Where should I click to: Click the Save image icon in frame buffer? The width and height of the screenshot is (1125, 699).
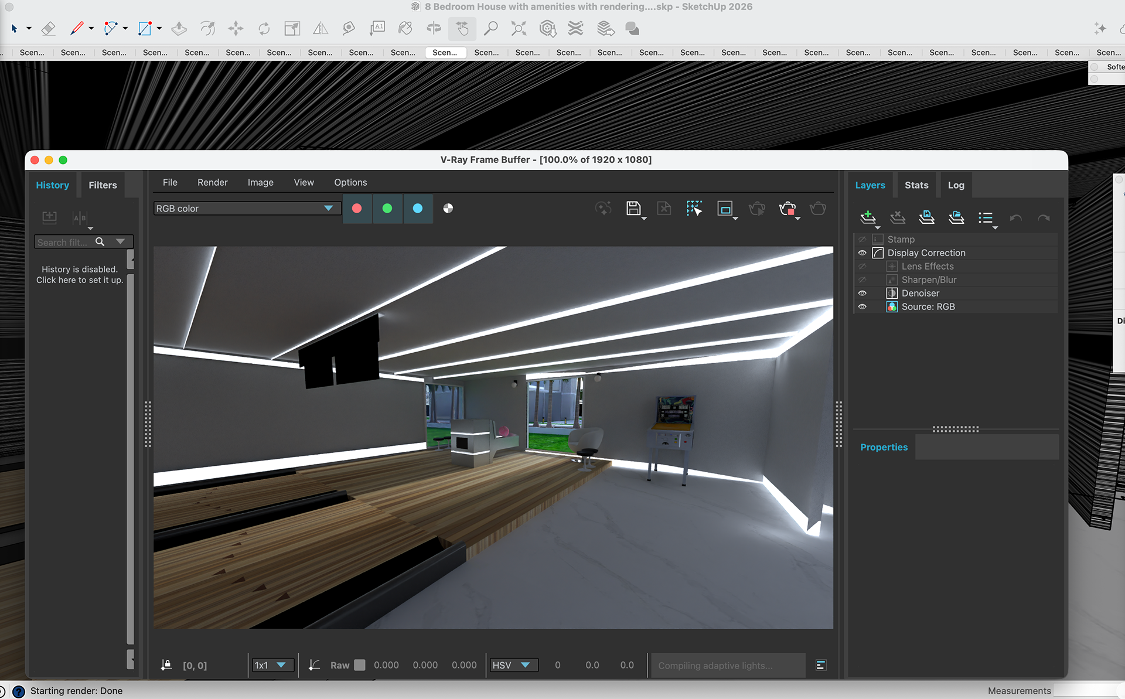[633, 209]
